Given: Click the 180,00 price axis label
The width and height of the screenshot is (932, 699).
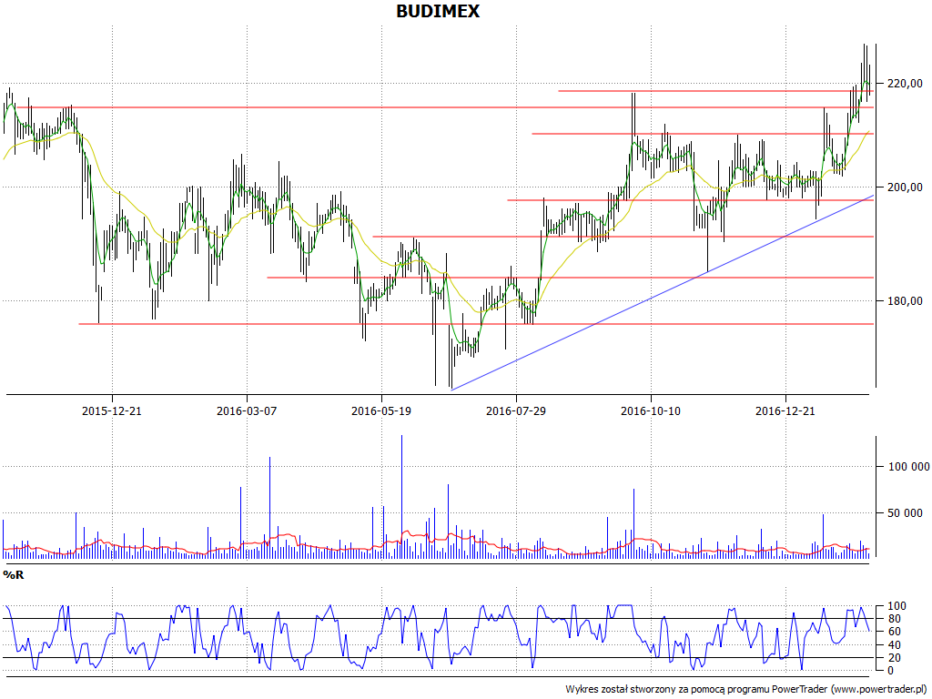Looking at the screenshot, I should tap(905, 301).
